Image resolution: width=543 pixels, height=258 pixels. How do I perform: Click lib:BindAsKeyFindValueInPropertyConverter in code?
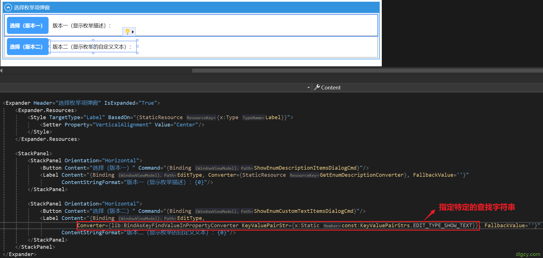tap(175, 226)
